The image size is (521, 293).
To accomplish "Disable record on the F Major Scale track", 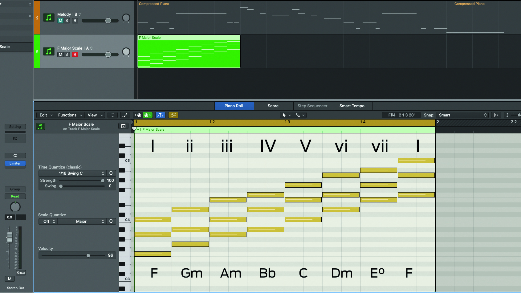I will [x=75, y=55].
